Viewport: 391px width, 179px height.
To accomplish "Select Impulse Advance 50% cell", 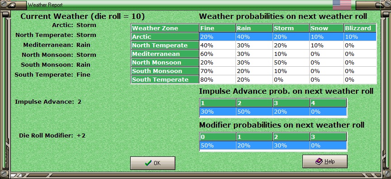I will [254, 112].
